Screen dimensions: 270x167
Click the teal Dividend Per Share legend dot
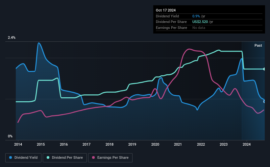click(48, 157)
